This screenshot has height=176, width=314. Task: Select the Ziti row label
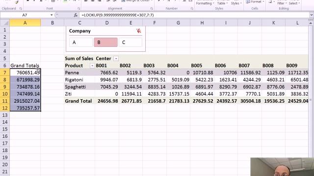click(x=79, y=94)
